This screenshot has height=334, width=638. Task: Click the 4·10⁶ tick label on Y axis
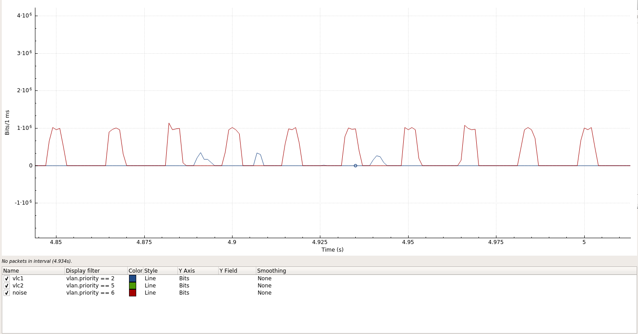(x=25, y=16)
